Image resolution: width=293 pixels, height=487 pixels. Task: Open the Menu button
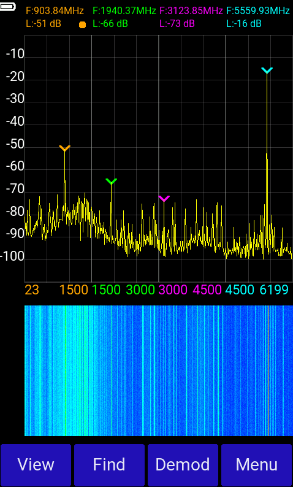tap(257, 465)
